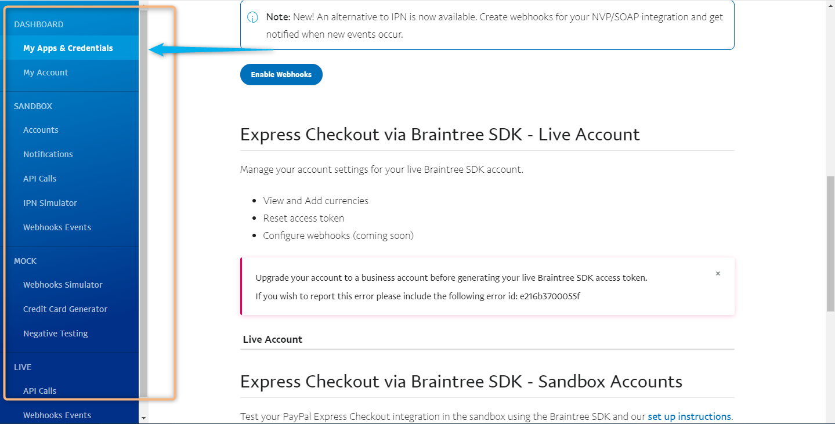
Task: Open the Webhooks Simulator
Action: (63, 285)
